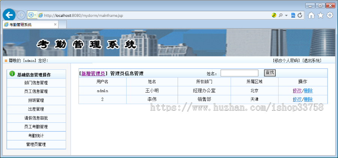Viewport: 338px width, 158px height.
Task: Open favorites with the star icon
Action: (321, 15)
